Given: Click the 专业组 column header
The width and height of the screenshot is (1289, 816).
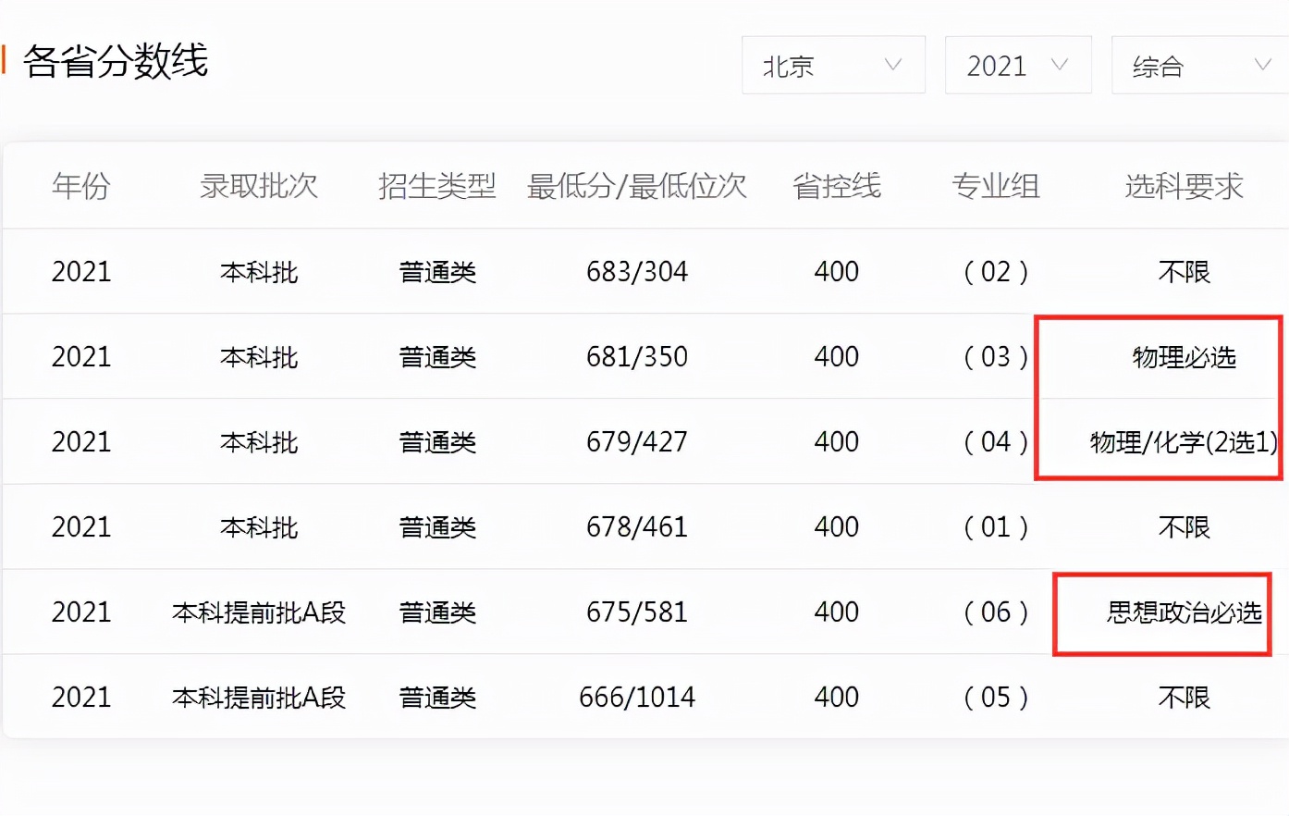Looking at the screenshot, I should (997, 186).
